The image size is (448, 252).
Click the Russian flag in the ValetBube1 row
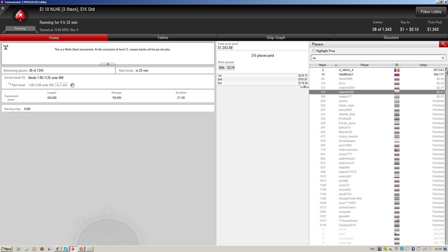(397, 74)
